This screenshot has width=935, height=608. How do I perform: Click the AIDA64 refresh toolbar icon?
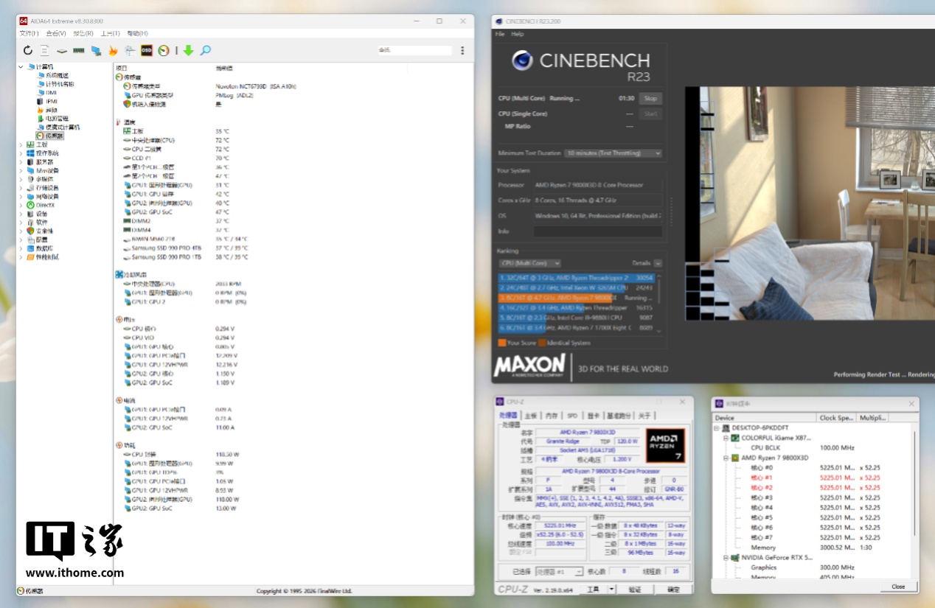pos(27,50)
